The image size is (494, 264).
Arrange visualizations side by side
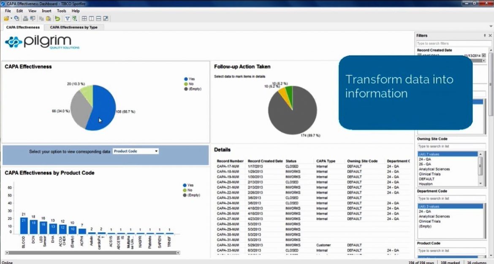pos(91,19)
